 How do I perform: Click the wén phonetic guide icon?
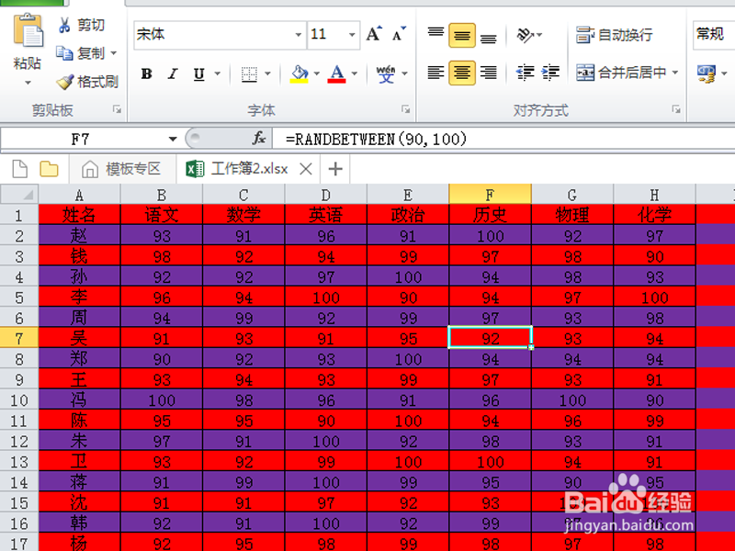coord(386,73)
